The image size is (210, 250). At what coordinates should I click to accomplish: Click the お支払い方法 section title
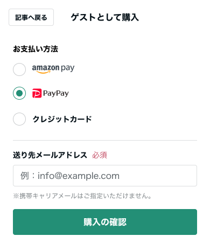click(36, 49)
